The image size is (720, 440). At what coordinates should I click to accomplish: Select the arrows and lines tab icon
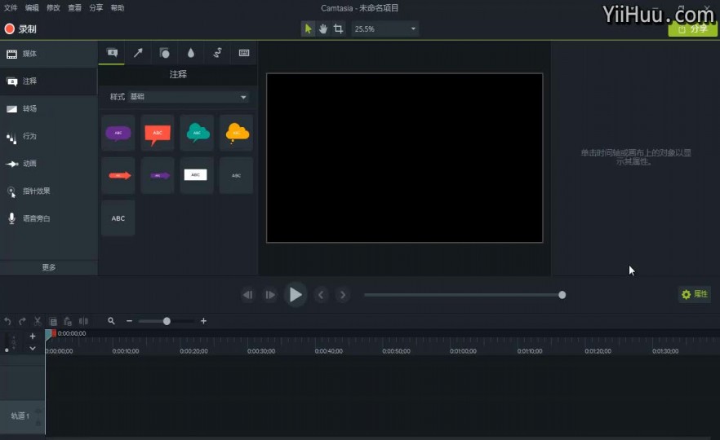click(x=138, y=53)
